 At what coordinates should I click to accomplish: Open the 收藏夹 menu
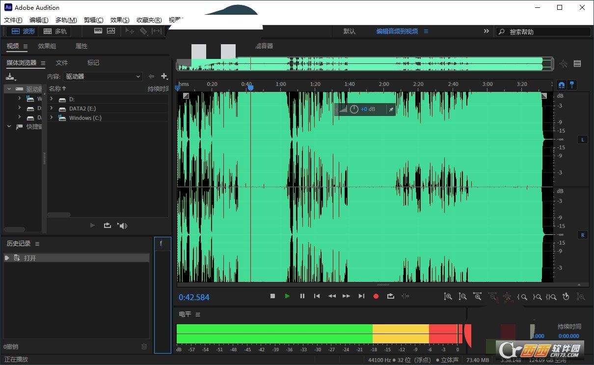click(149, 20)
